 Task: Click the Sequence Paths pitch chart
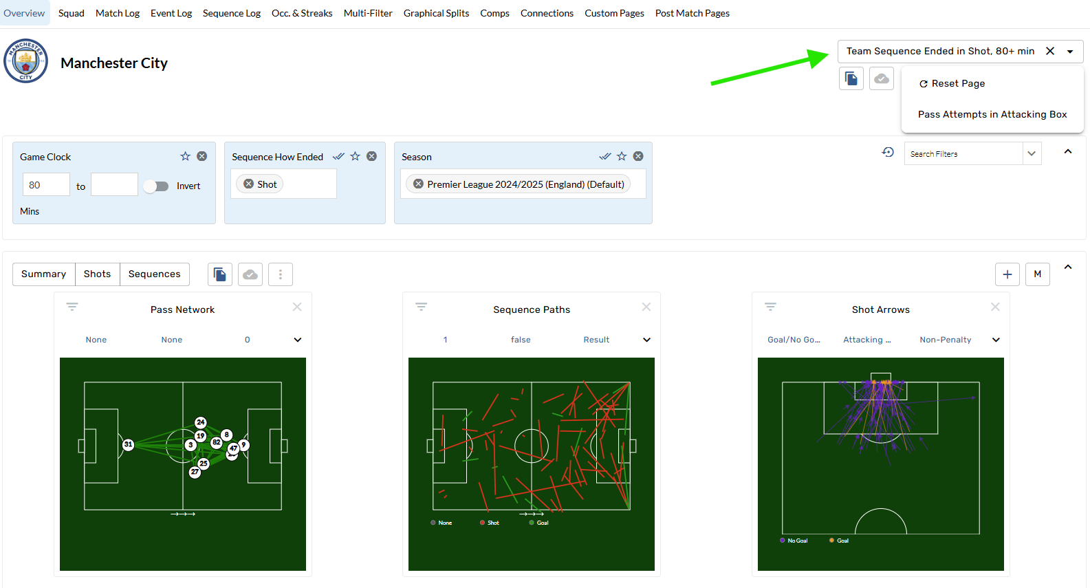tap(532, 464)
